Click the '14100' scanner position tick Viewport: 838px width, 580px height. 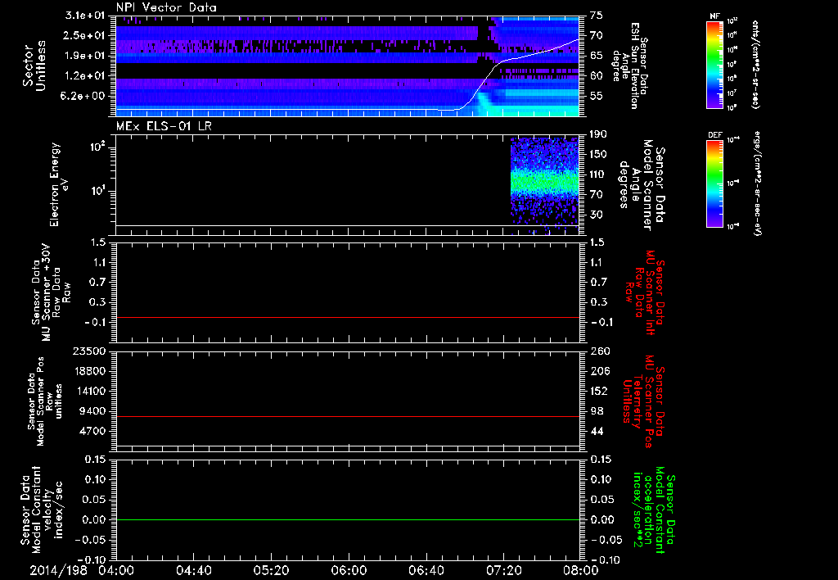point(89,391)
